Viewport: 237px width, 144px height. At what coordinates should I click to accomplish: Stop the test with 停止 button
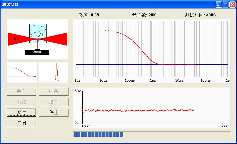[x=54, y=112]
